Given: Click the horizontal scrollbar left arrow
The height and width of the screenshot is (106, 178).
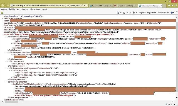Looking at the screenshot, I should pyautogui.click(x=3, y=102).
